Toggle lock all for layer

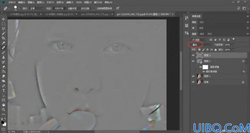[x=216, y=50]
